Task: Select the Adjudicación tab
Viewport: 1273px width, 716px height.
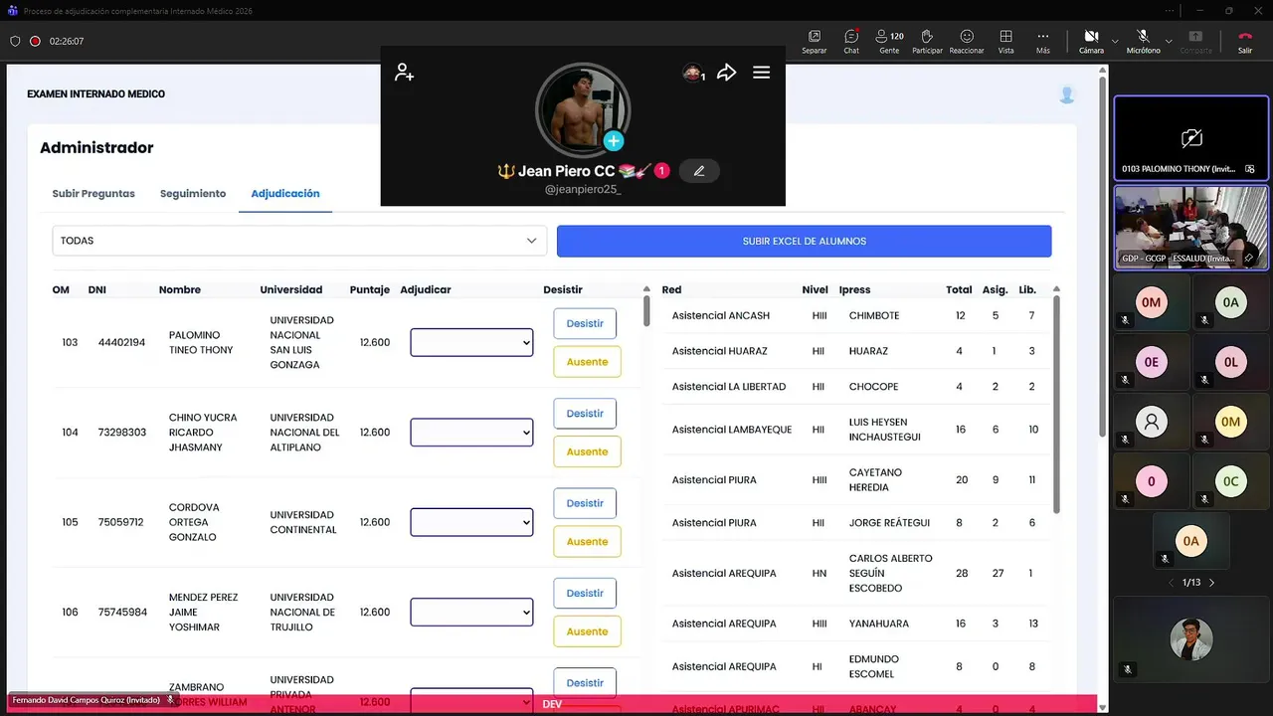Action: tap(285, 194)
